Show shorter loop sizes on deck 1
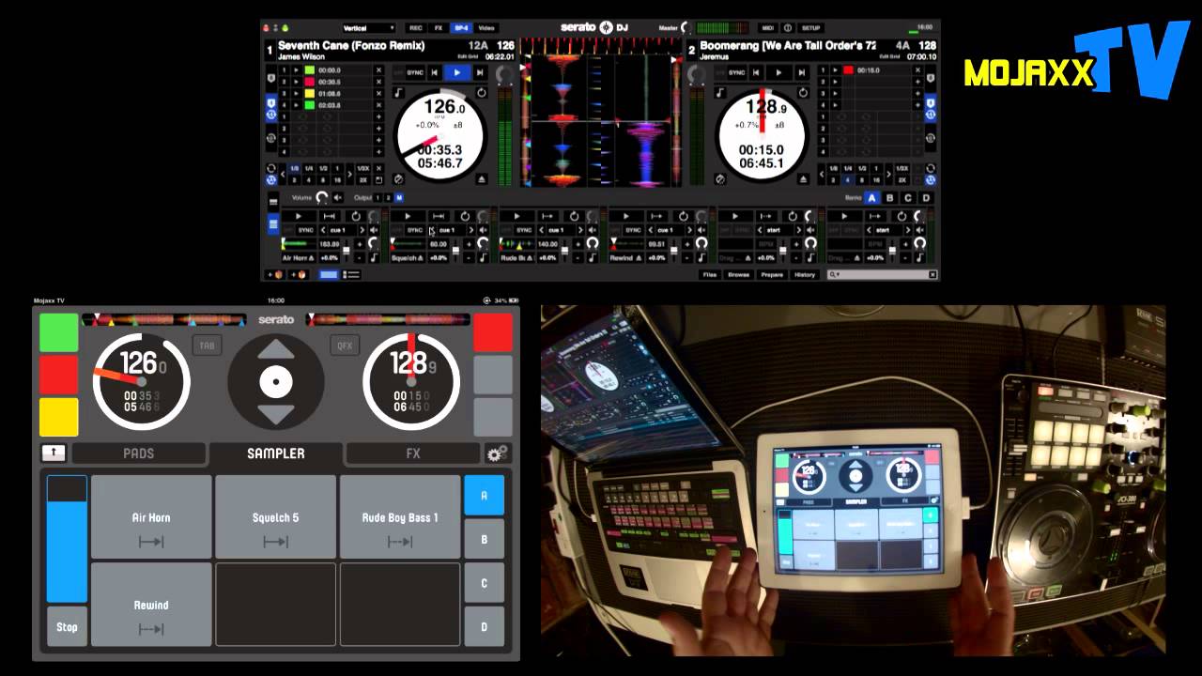 pyautogui.click(x=283, y=175)
